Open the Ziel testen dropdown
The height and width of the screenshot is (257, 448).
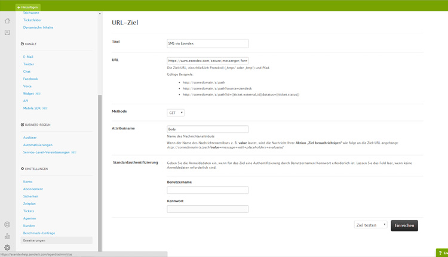(370, 225)
